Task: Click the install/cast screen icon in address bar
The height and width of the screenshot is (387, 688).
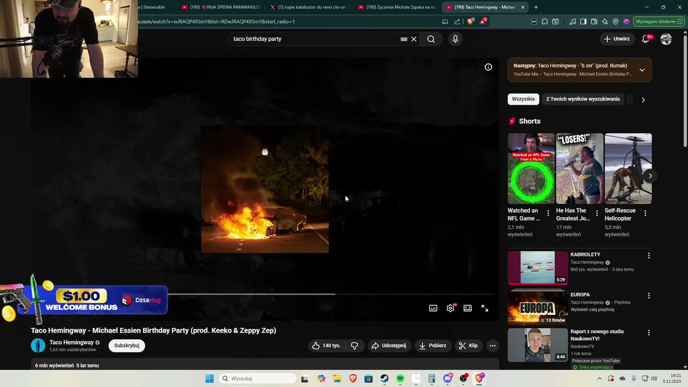Action: pyautogui.click(x=445, y=21)
